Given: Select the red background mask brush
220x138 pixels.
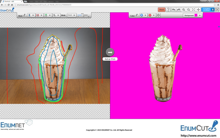Looking at the screenshot, I should pos(37,15).
